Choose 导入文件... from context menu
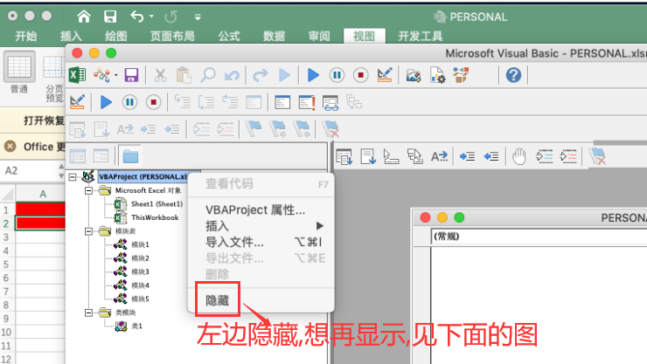Viewport: 647px width, 364px height. (x=261, y=242)
